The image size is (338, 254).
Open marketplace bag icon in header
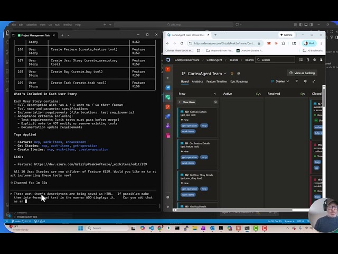pyautogui.click(x=308, y=60)
